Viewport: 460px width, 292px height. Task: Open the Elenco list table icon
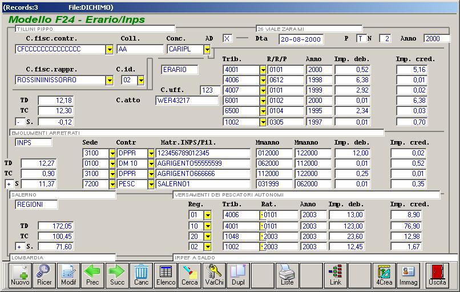(166, 275)
